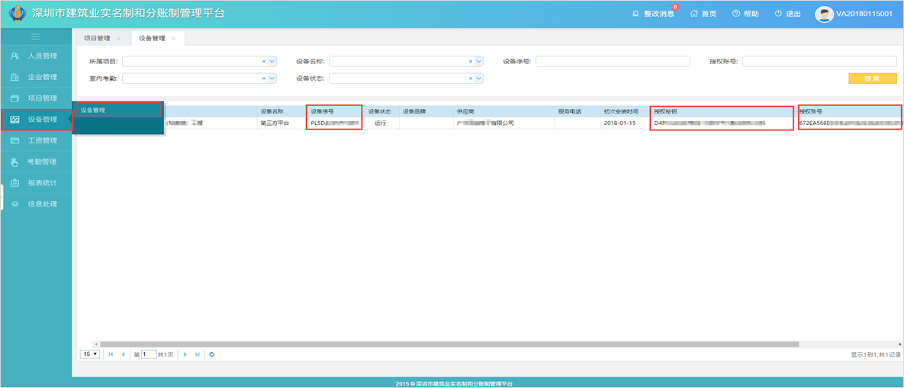The height and width of the screenshot is (388, 904).
Task: Open 工资管理 in the sidebar
Action: pos(42,141)
